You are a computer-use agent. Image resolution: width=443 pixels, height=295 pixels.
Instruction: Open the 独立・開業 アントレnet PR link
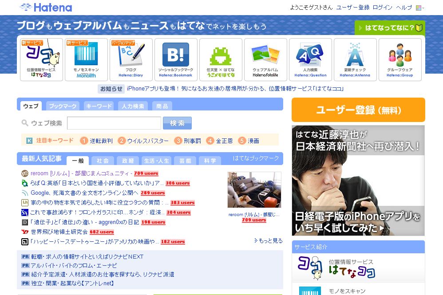72,283
